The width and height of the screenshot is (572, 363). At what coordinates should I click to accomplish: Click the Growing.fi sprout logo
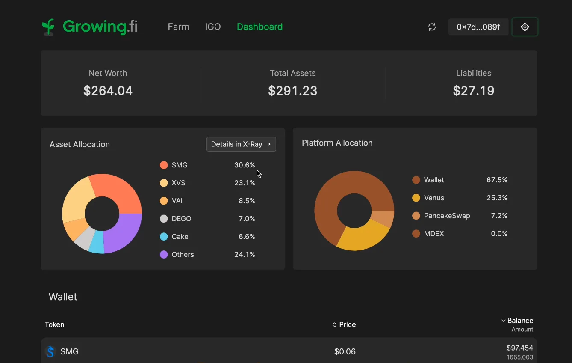tap(48, 27)
